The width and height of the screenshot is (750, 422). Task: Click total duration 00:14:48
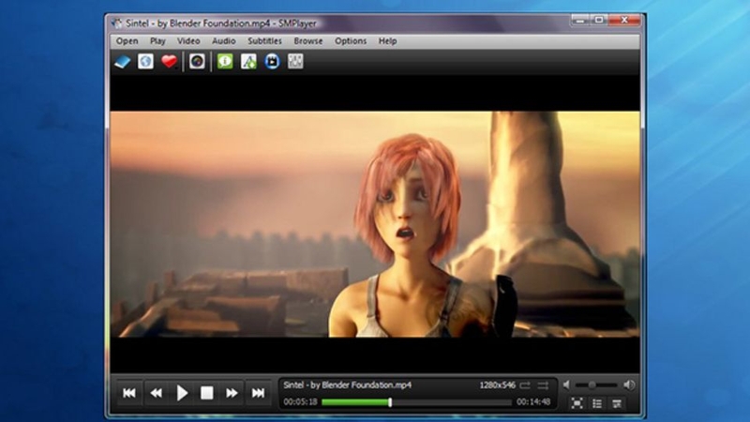point(533,402)
